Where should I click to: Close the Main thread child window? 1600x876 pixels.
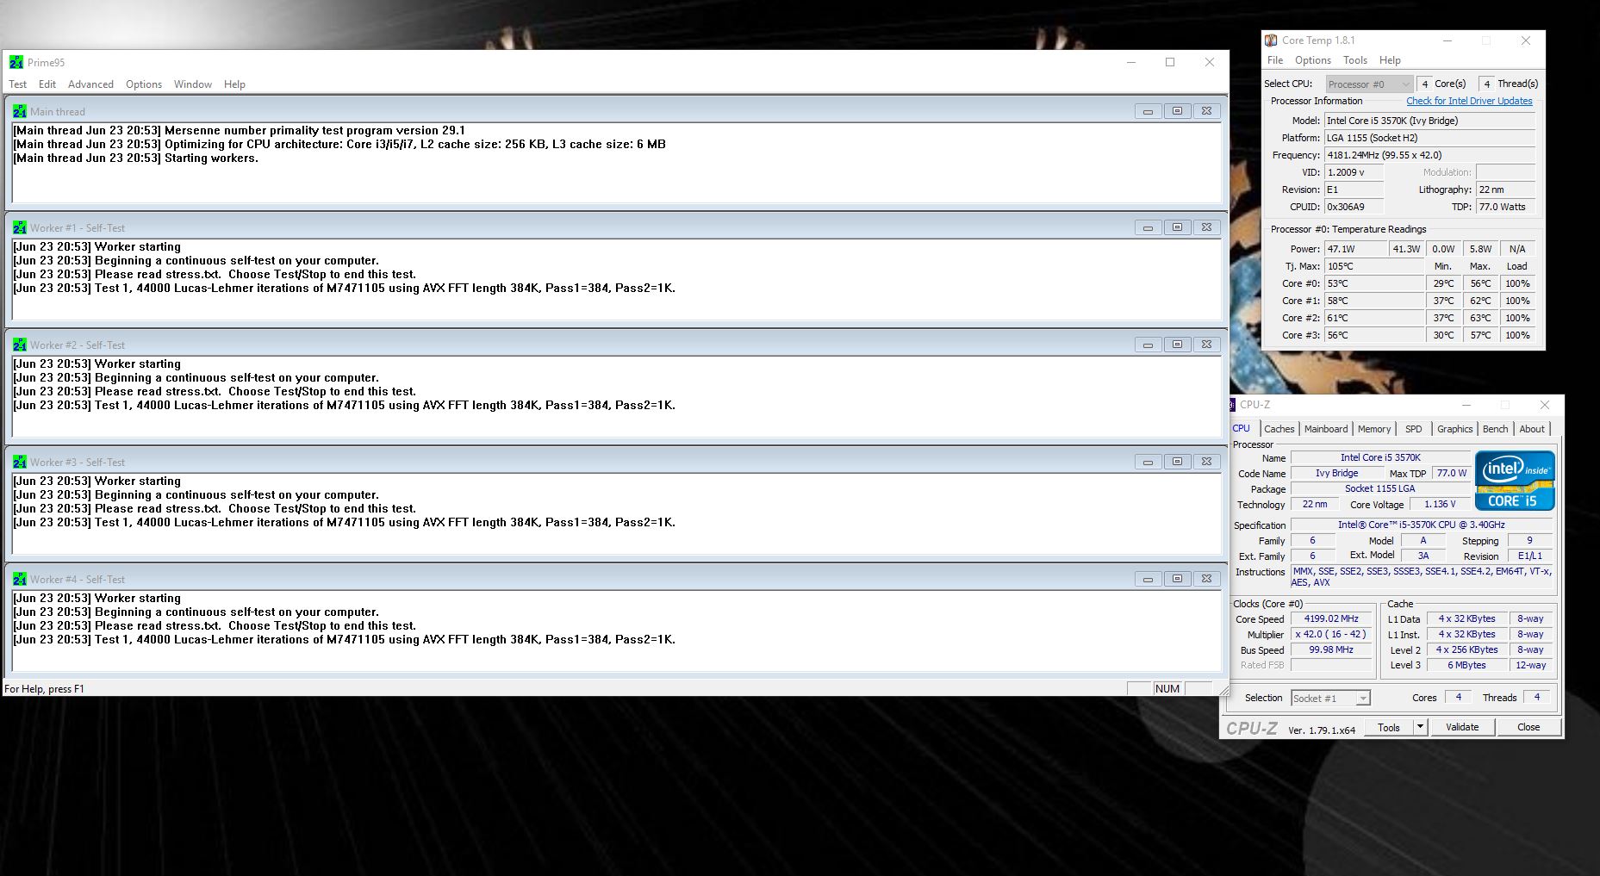pyautogui.click(x=1206, y=111)
